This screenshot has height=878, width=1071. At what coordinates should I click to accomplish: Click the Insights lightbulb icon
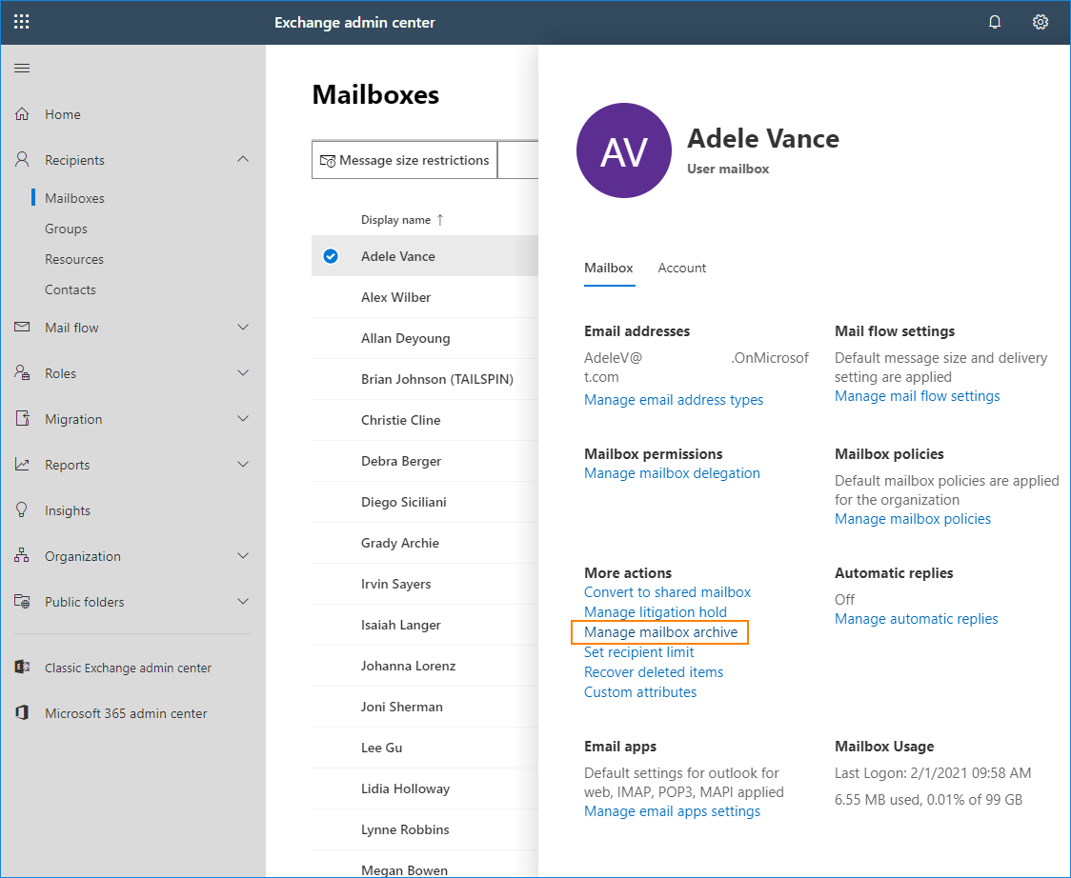point(22,510)
